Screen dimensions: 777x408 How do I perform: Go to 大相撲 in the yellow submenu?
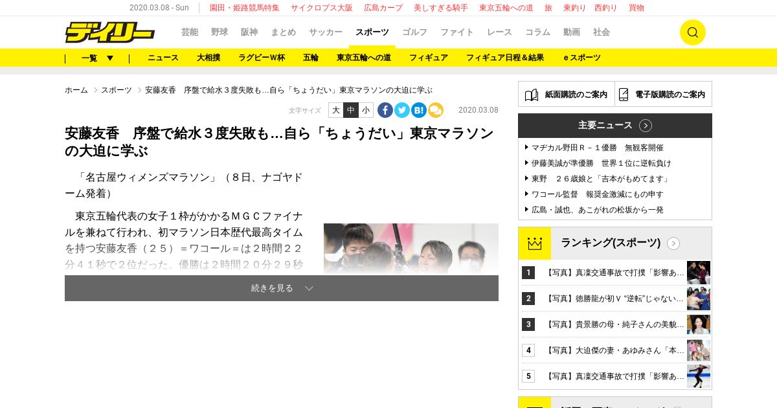208,58
